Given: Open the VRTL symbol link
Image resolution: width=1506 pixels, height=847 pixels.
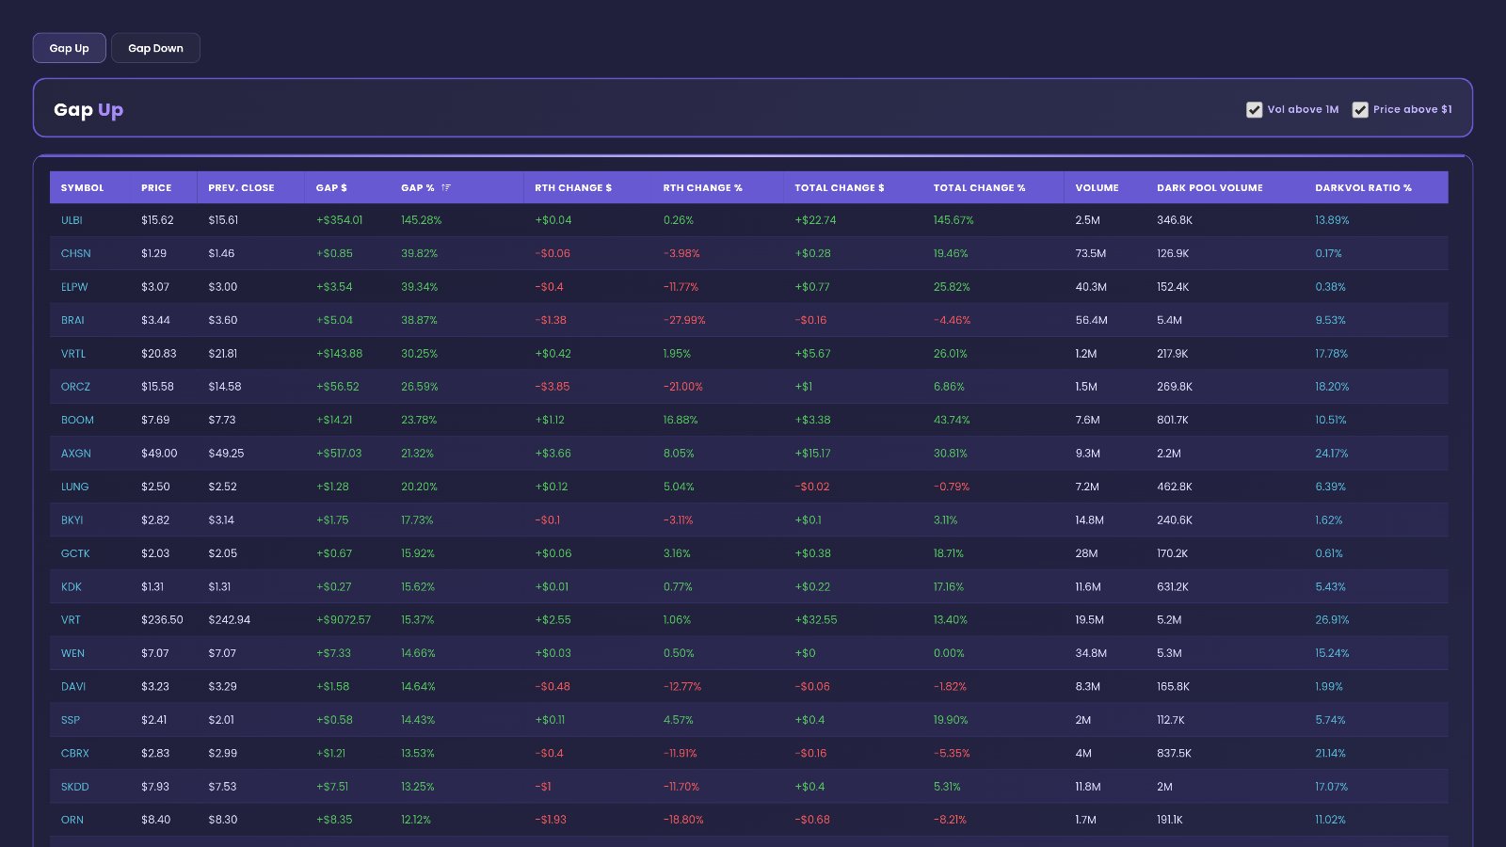Looking at the screenshot, I should tap(73, 354).
